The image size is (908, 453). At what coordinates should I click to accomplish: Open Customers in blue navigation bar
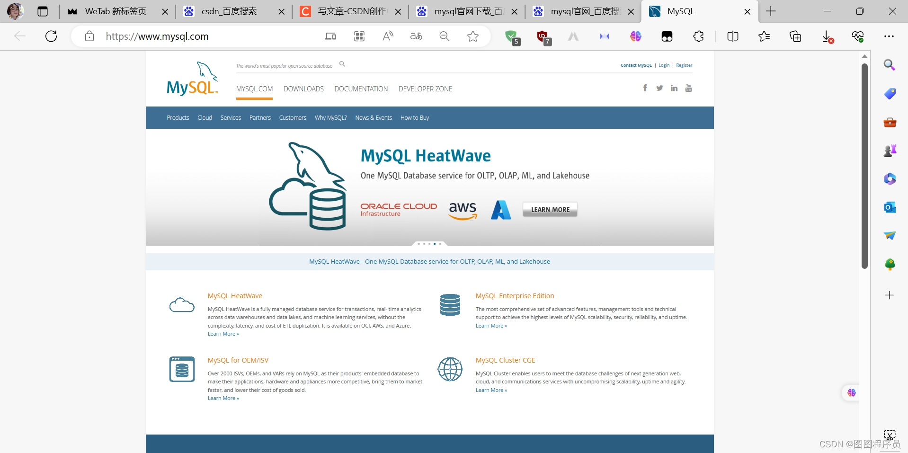[293, 118]
